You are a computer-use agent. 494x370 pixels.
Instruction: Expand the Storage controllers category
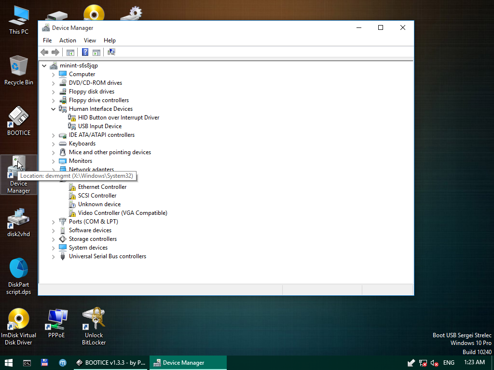(x=53, y=239)
